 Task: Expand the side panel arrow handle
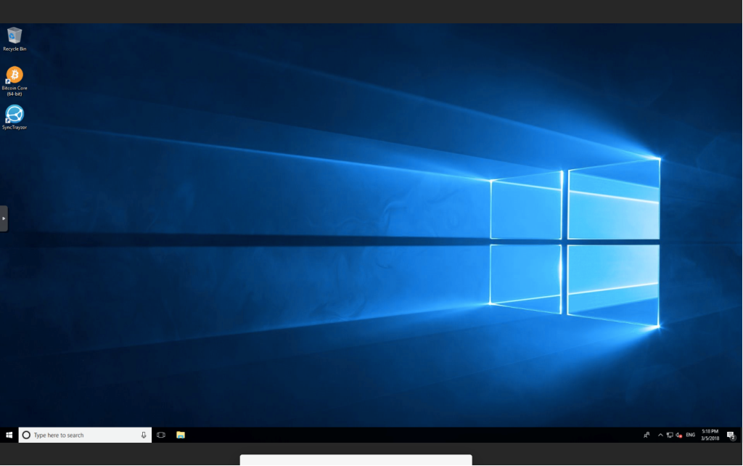(x=4, y=218)
